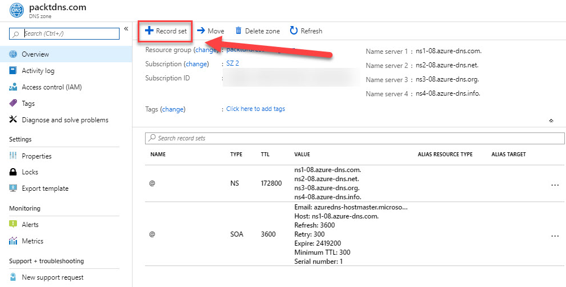Click the Move button label
The height and width of the screenshot is (287, 566).
[x=216, y=31]
